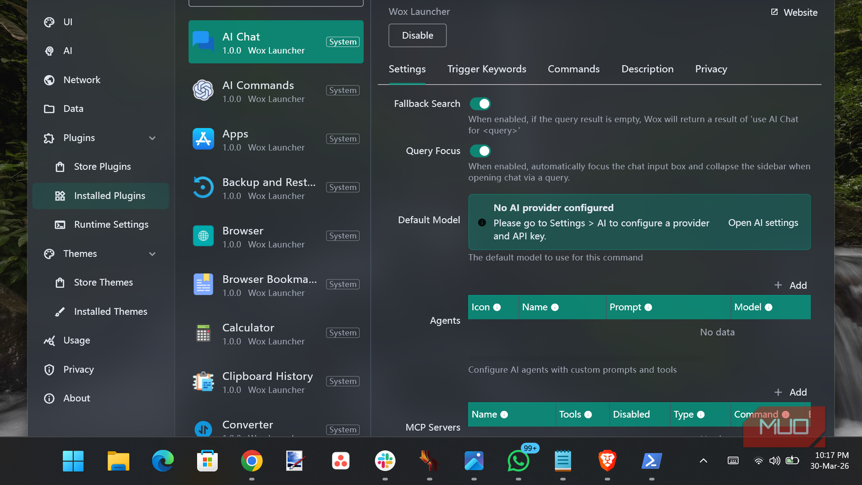Show hidden system tray icons
The height and width of the screenshot is (485, 862).
pos(703,461)
